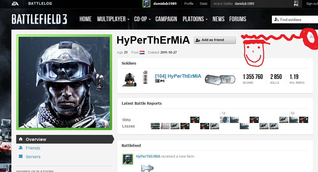Screen dimensions: 318x172
Task: Open the Servers sidebar link
Action: [x=33, y=157]
